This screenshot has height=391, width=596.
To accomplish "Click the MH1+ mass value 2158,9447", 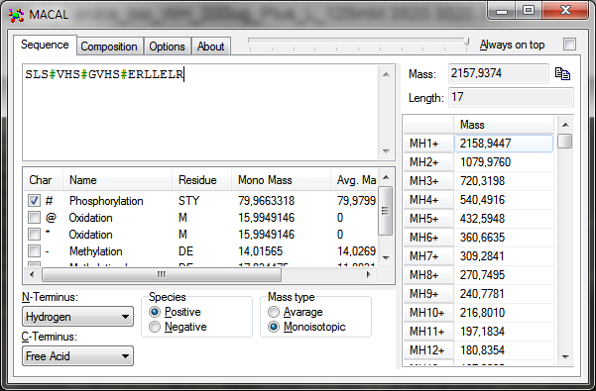I will click(504, 144).
